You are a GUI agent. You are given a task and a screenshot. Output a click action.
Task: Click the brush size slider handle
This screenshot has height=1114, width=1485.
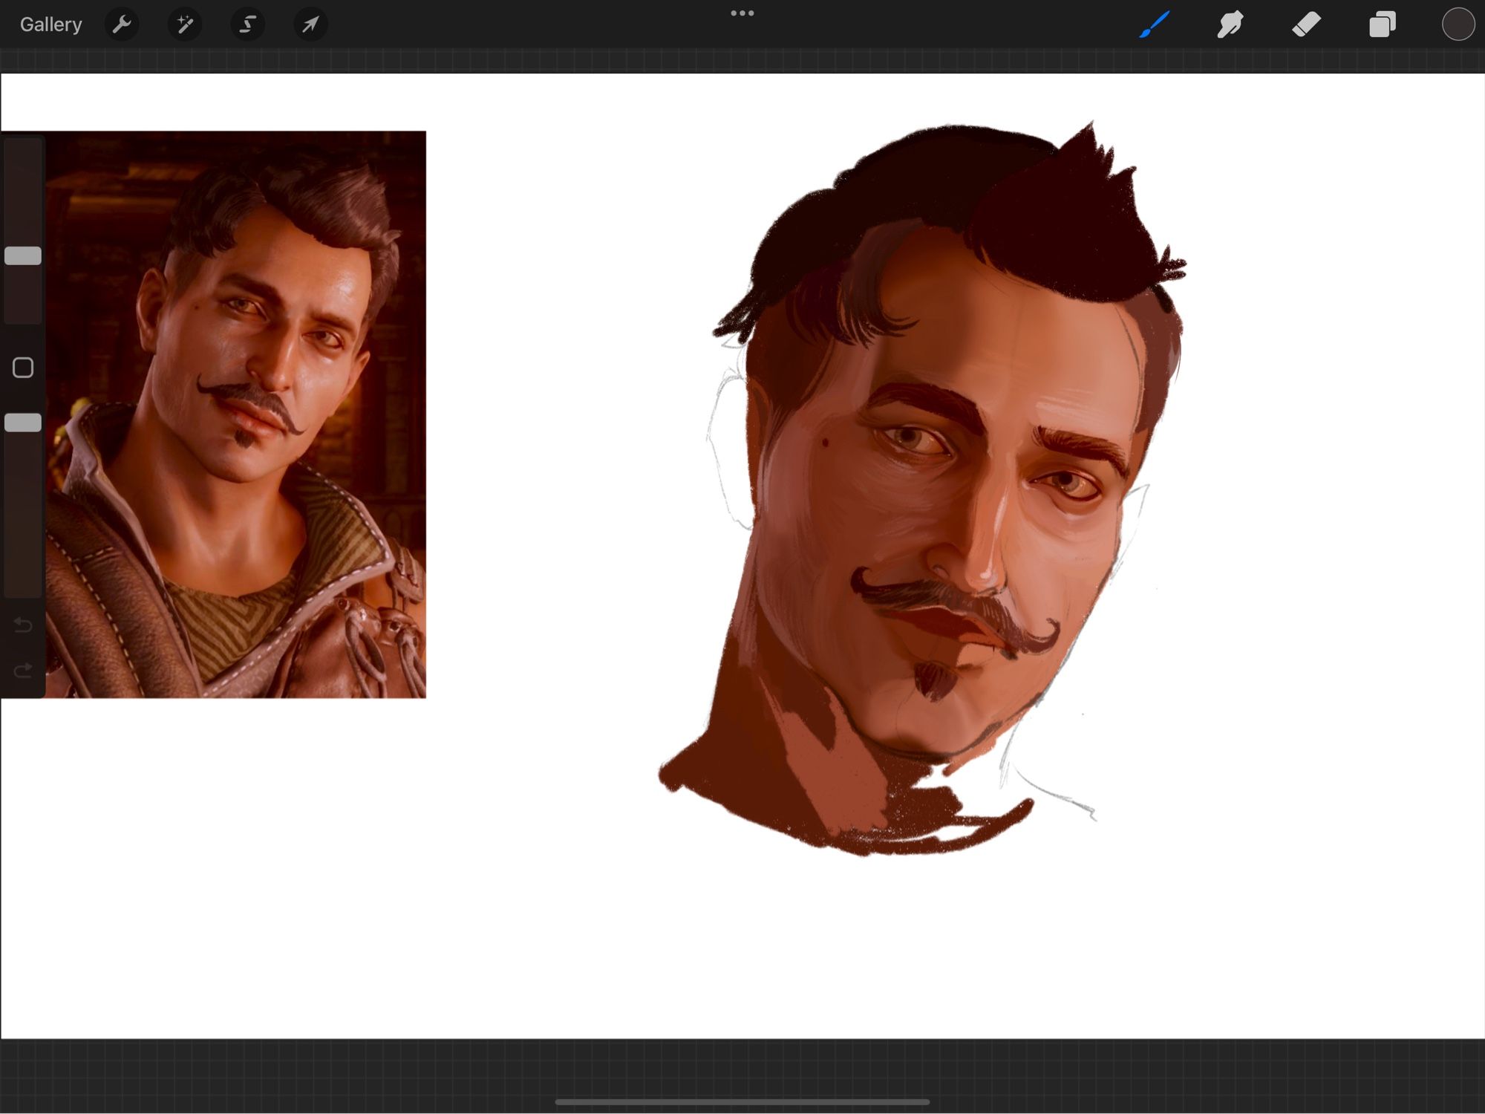coord(23,256)
